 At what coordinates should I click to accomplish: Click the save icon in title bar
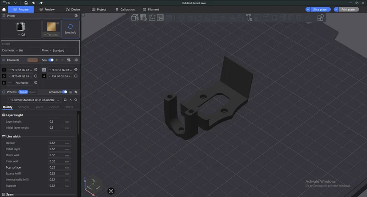(26, 3)
